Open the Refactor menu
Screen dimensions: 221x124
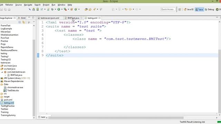point(9,5)
